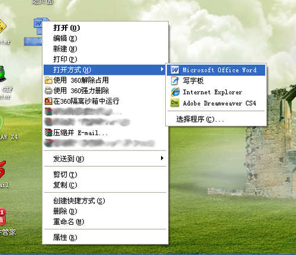
Task: Click the 360强力删除 shredder icon
Action: (49, 91)
